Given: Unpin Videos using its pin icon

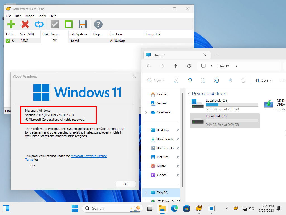Looking at the screenshot, I should click(178, 175).
